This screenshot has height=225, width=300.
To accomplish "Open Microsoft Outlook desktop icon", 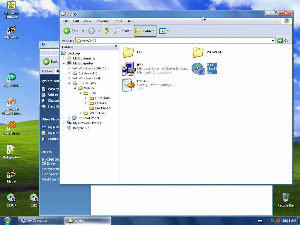I will pyautogui.click(x=11, y=10).
